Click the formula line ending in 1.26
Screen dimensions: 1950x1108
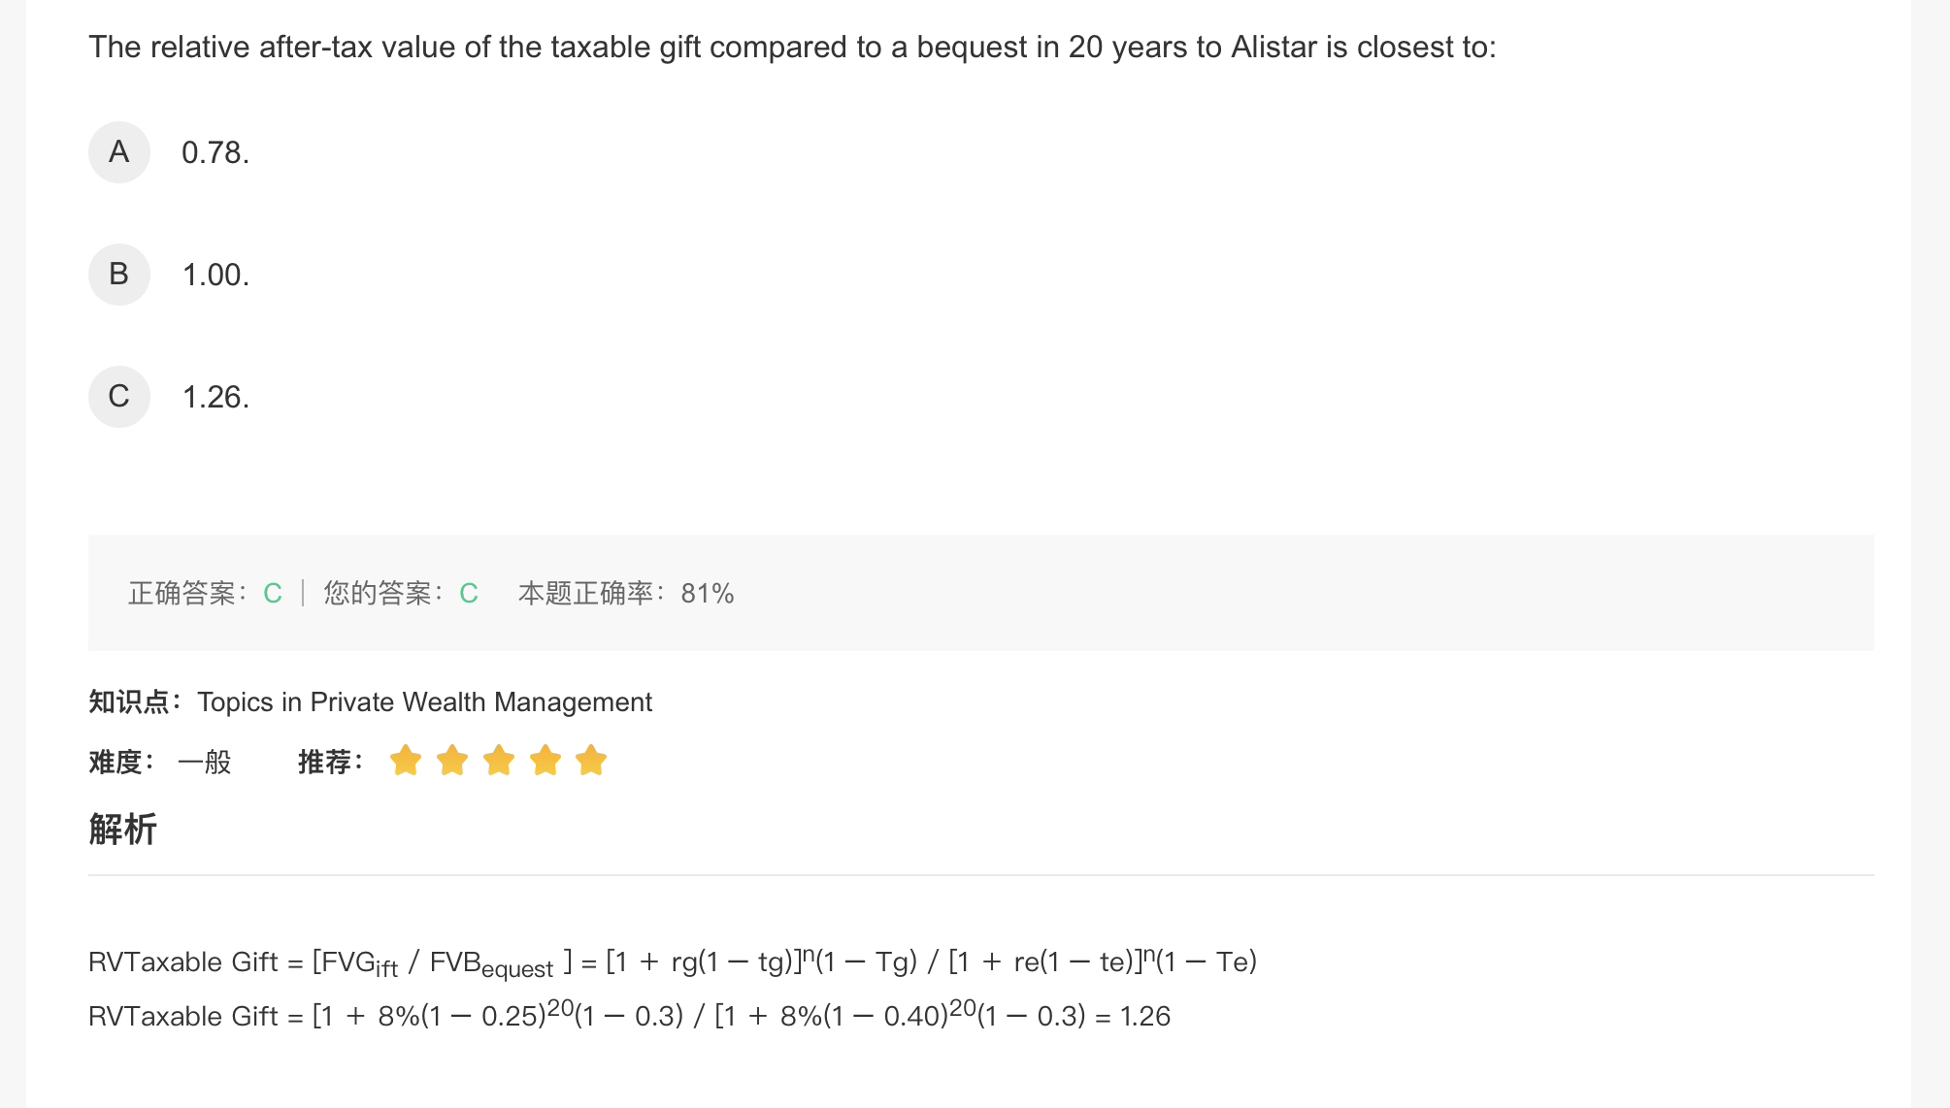pos(629,1016)
